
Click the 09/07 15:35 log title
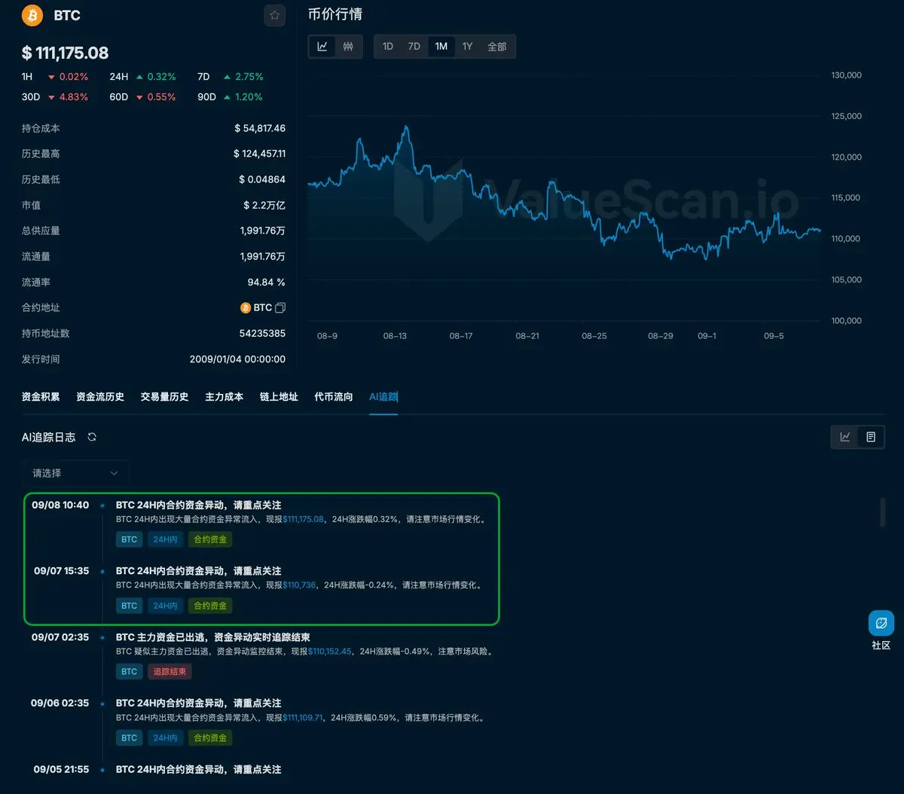[x=198, y=571]
